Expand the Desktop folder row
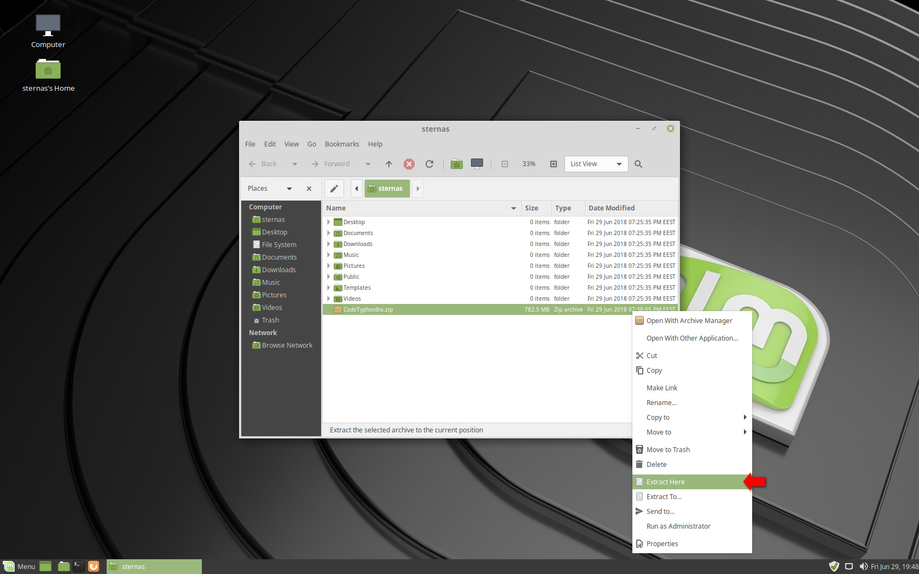 pos(329,222)
